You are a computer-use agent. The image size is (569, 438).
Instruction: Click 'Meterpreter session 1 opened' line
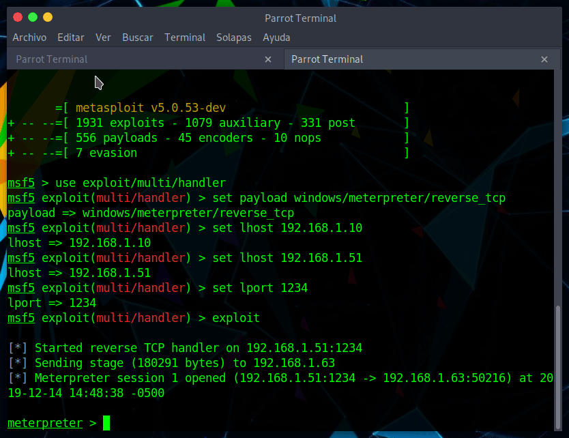[281, 378]
